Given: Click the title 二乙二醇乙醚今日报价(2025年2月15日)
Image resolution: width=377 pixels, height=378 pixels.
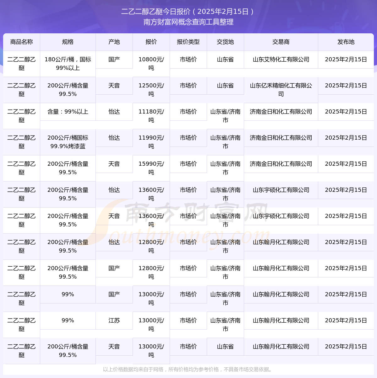Looking at the screenshot, I should [188, 12].
